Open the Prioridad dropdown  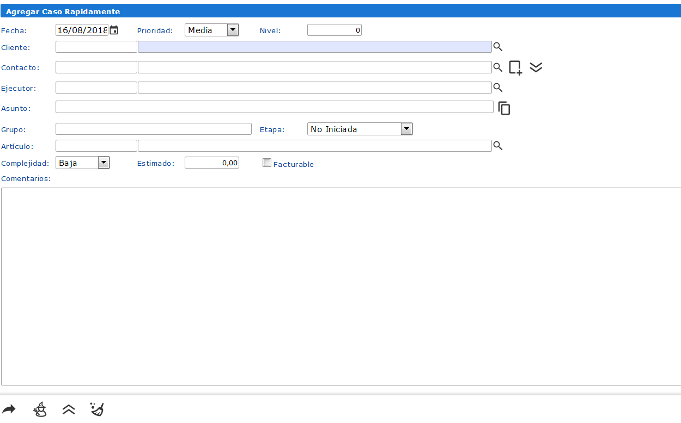point(233,30)
